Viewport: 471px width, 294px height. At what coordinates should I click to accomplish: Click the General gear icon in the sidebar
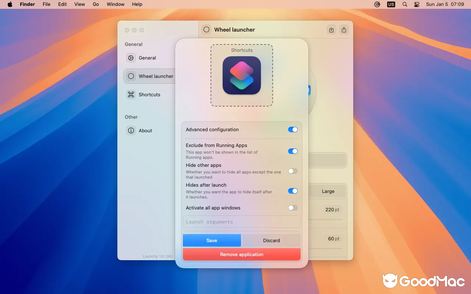[131, 58]
